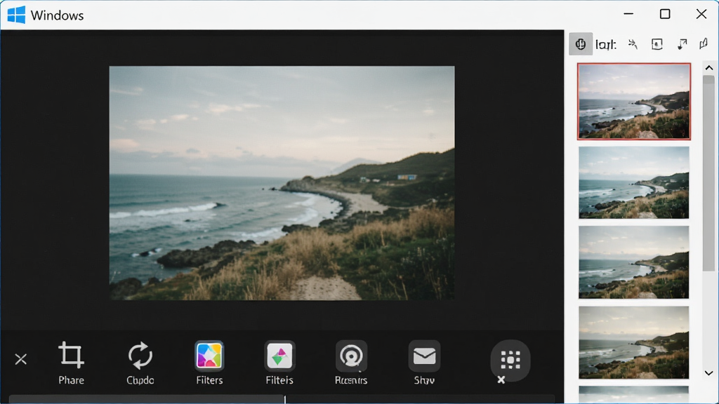Open the Filteis diamond icon tool
719x404 pixels.
pyautogui.click(x=279, y=356)
